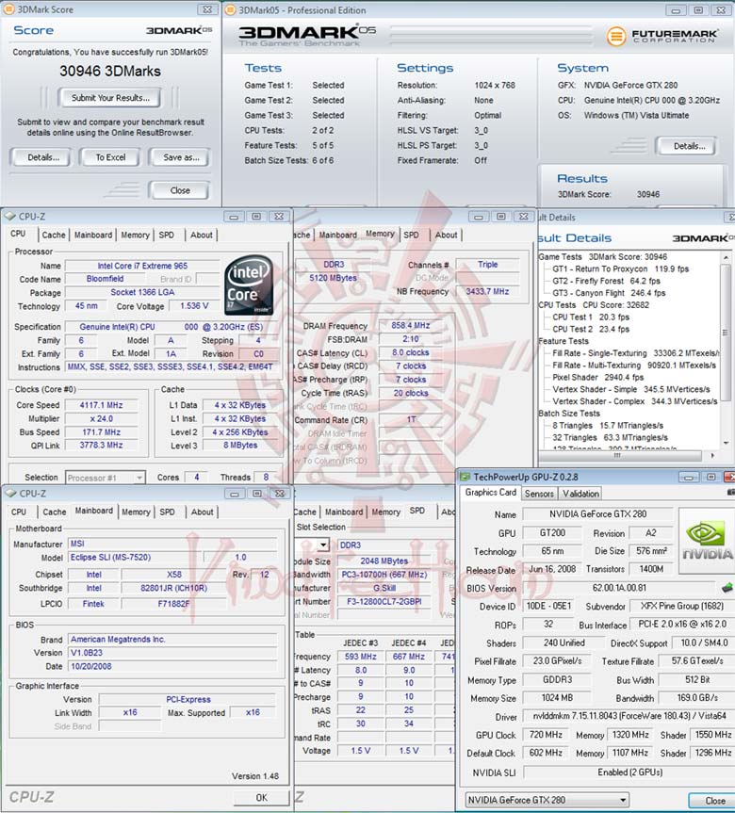Viewport: 735px width, 813px height.
Task: Select the CPU tab in the CPU-Z mainboard window
Action: (x=19, y=512)
